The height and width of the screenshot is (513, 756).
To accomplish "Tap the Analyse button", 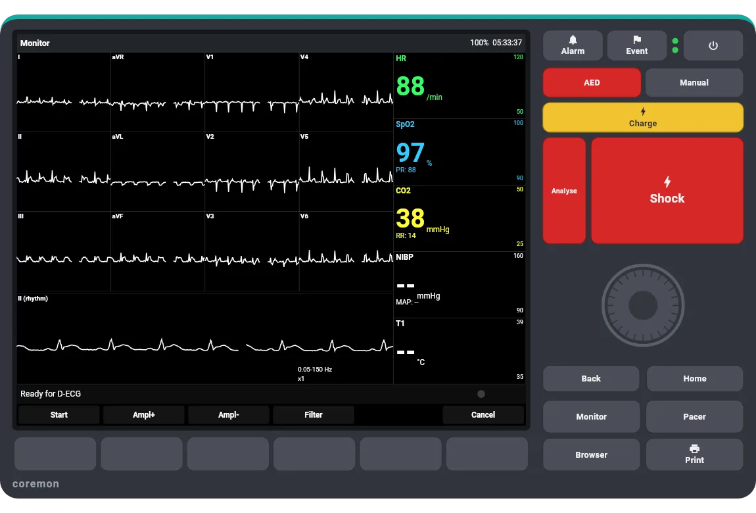I will pos(564,191).
